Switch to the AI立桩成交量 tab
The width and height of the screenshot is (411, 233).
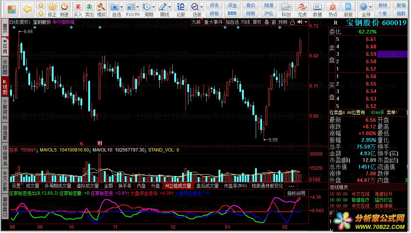click(x=178, y=186)
